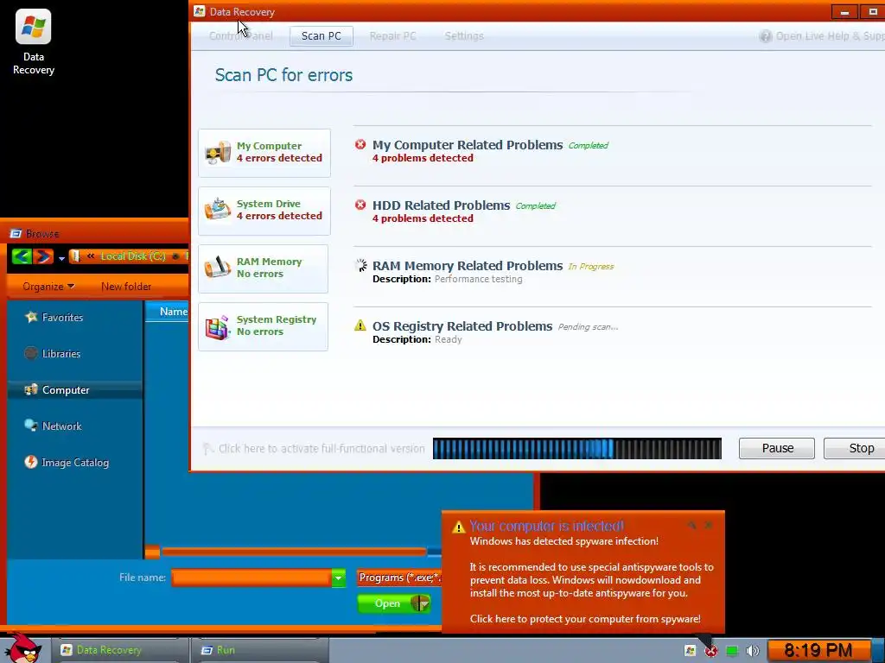The image size is (885, 663).
Task: Click the red X system tray icon
Action: (x=710, y=651)
